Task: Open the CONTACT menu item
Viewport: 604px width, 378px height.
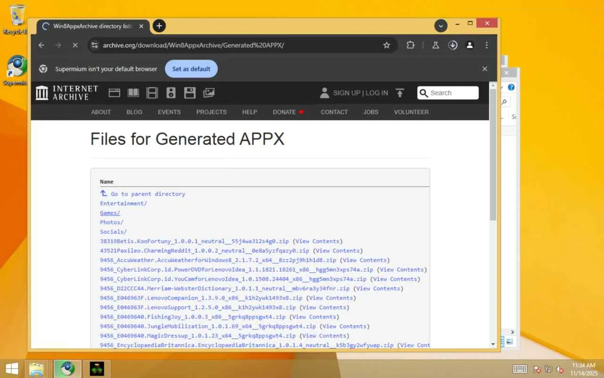Action: 334,112
